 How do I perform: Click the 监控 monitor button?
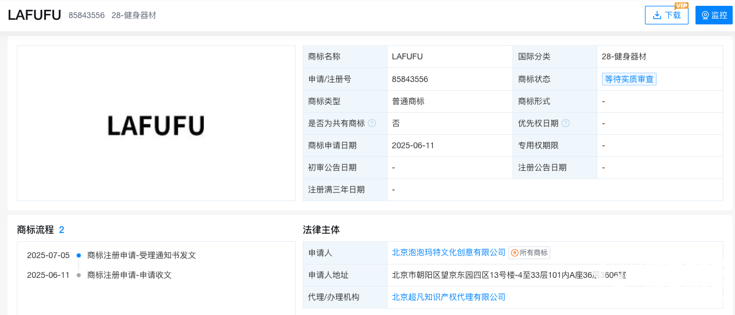coord(714,15)
